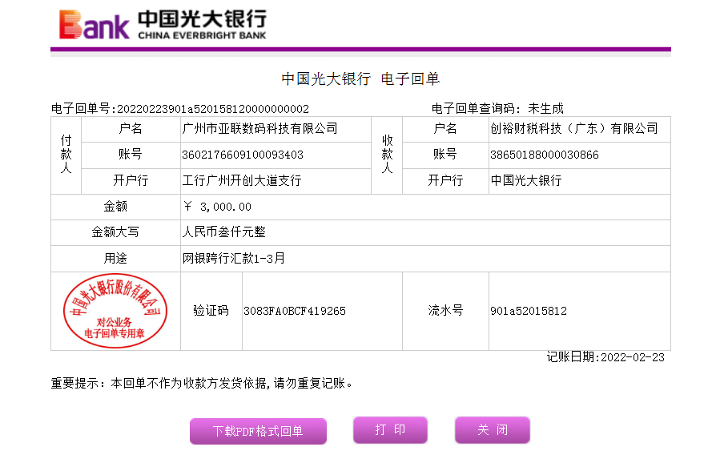This screenshot has height=455, width=720.
Task: Select the 重要提示 notice line
Action: coord(202,384)
